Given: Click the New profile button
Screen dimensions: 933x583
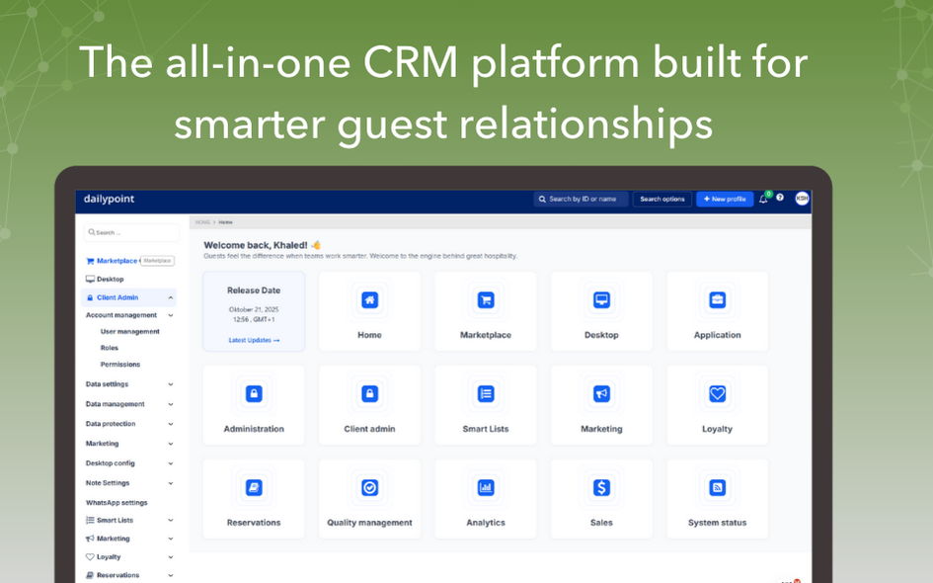Looking at the screenshot, I should pos(725,199).
